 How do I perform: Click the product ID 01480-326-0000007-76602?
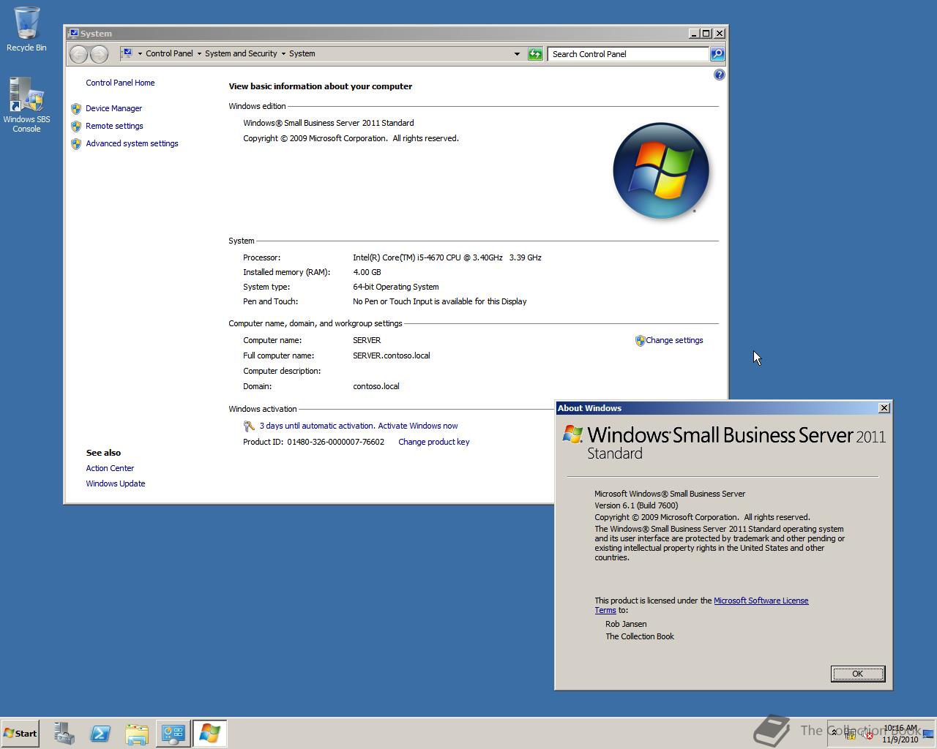click(x=335, y=442)
